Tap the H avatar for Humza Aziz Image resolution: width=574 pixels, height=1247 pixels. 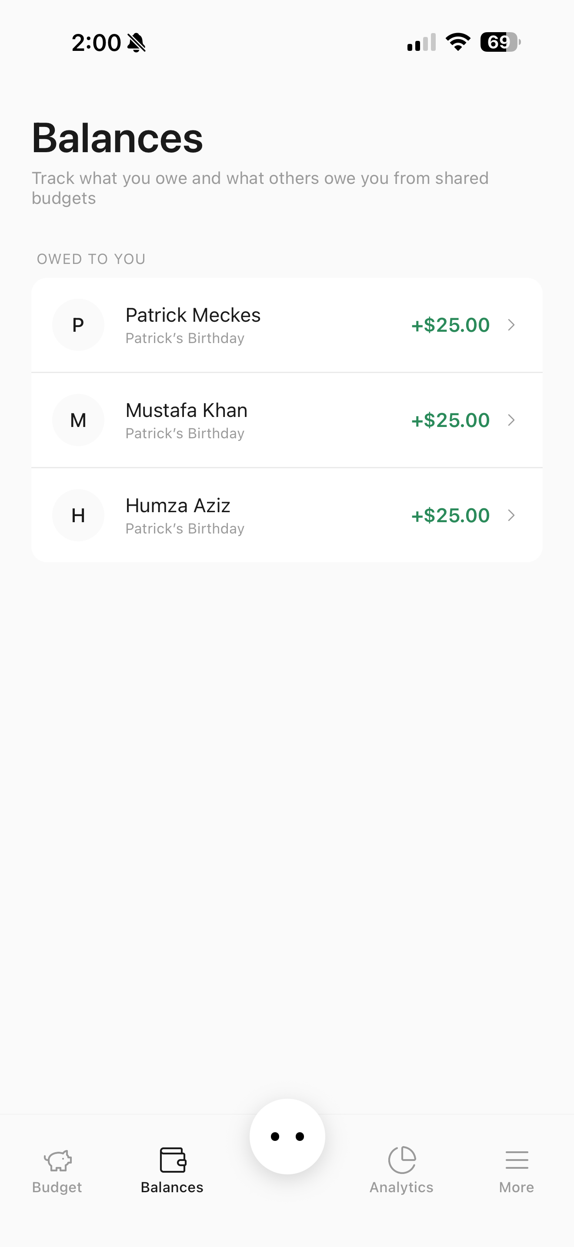click(x=78, y=516)
